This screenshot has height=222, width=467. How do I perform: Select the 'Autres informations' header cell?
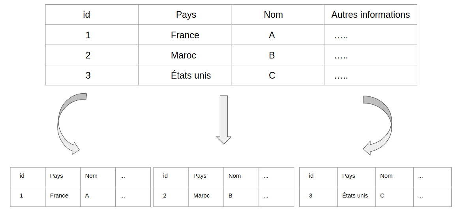(371, 15)
